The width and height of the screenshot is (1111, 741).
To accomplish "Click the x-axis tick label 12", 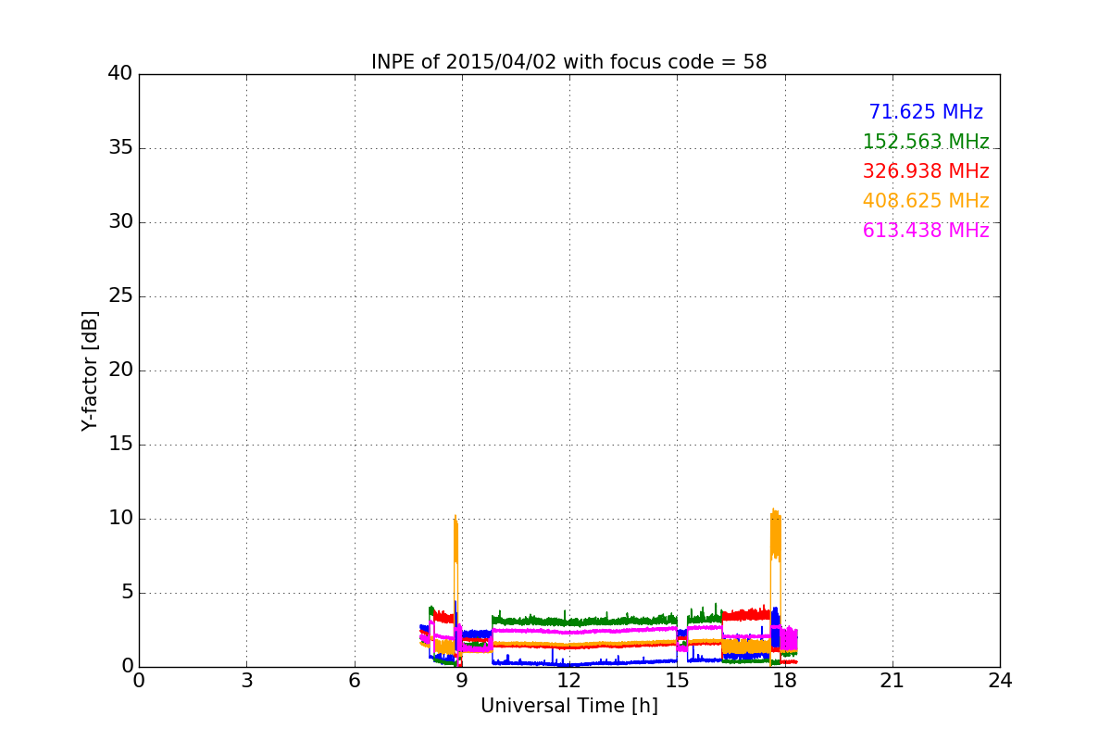I will click(569, 681).
